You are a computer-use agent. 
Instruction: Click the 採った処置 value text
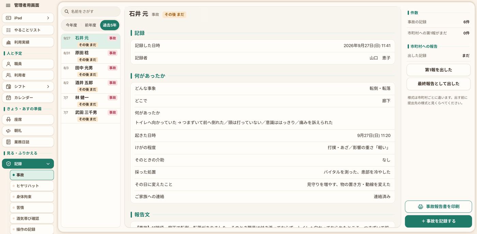coord(357,172)
